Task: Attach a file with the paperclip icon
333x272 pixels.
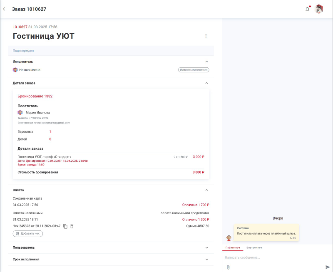Action: tap(228, 266)
